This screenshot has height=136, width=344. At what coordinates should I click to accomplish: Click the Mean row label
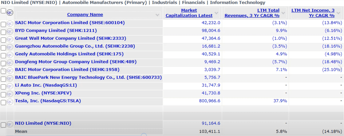click(21, 131)
